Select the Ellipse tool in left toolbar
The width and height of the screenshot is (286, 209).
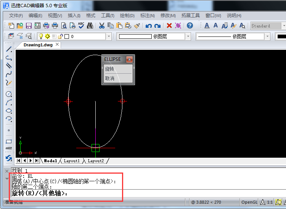click(8, 111)
